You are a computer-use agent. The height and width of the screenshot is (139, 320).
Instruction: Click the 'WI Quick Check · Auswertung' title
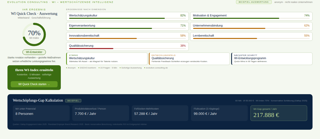34,14
